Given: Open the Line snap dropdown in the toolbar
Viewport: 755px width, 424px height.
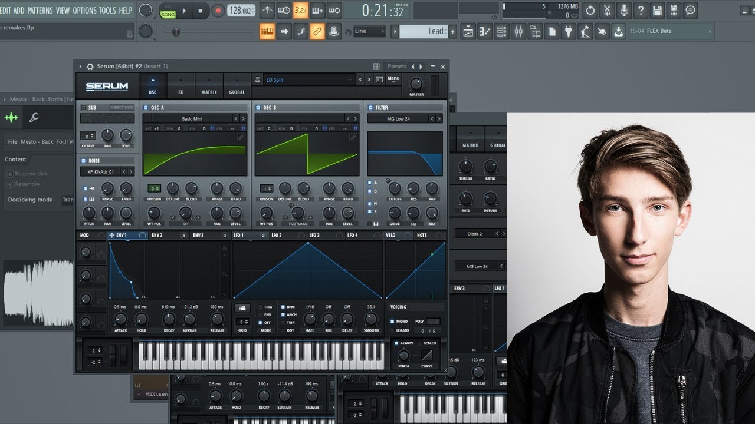Looking at the screenshot, I should click(369, 31).
